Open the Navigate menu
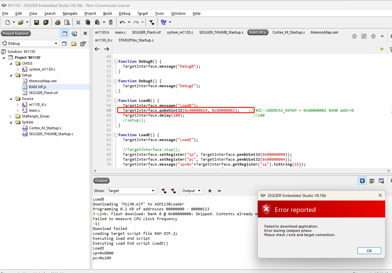 [70, 13]
